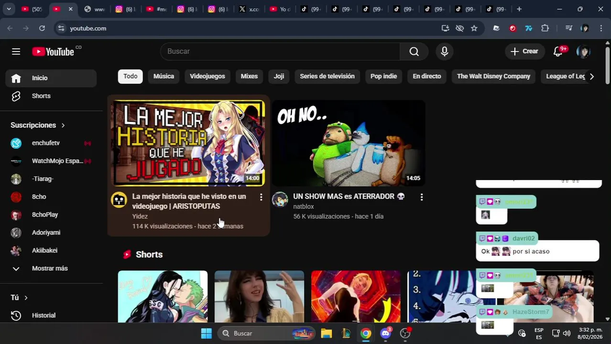
Task: Play the OH NO thumbnail video
Action: [349, 143]
